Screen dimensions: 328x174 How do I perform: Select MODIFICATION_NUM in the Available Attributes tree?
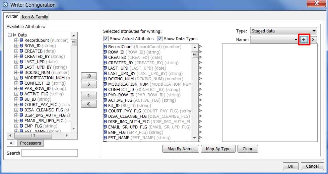(47, 78)
